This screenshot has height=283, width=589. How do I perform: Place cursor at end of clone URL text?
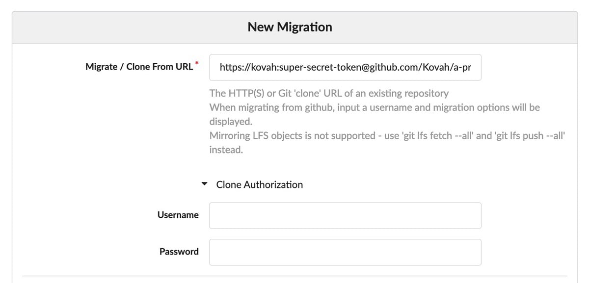click(x=472, y=67)
